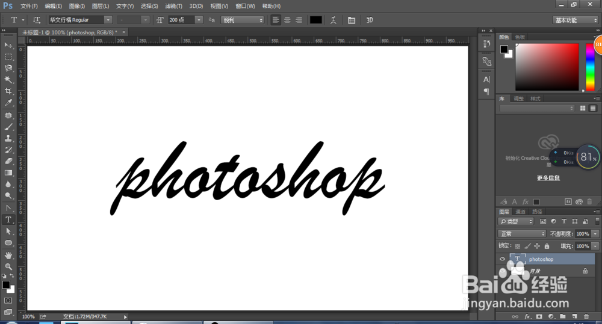Viewport: 602px width, 324px height.
Task: Open the opacity 不透明度 slider dropdown
Action: point(595,233)
